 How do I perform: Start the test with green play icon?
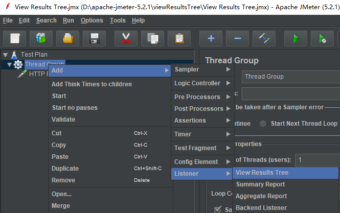click(x=296, y=39)
